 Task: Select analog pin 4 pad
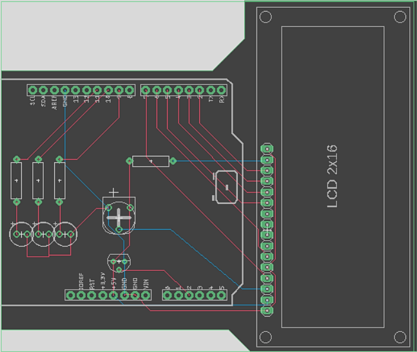pos(211,295)
